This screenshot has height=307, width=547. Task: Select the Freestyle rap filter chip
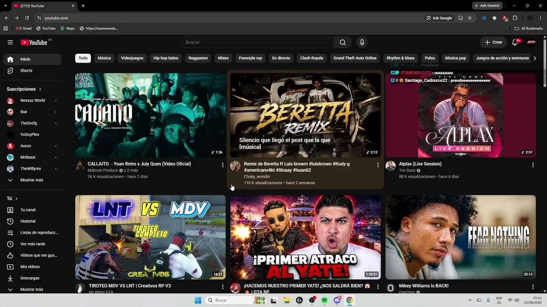pyautogui.click(x=250, y=58)
